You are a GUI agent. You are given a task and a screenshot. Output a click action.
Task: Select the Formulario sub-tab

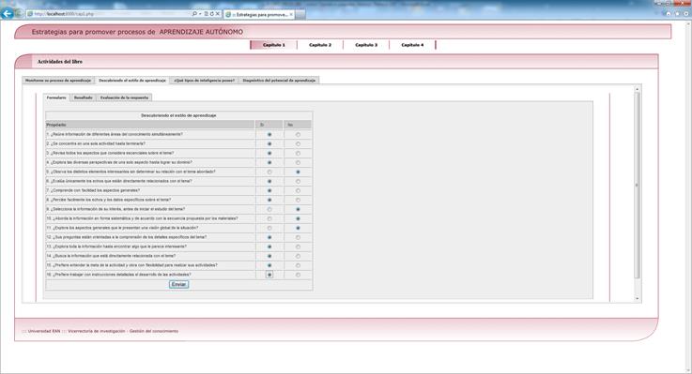(x=56, y=97)
